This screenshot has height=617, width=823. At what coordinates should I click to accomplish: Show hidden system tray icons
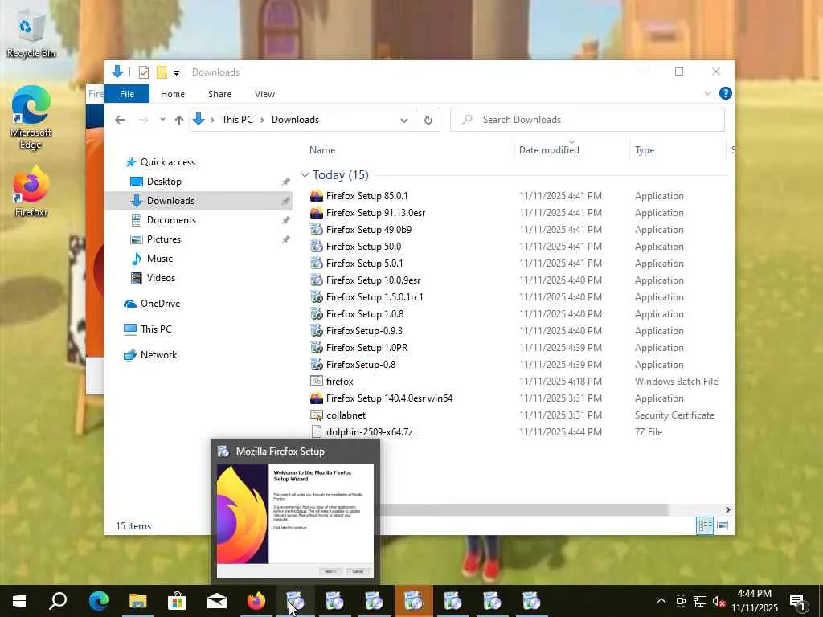coord(661,601)
